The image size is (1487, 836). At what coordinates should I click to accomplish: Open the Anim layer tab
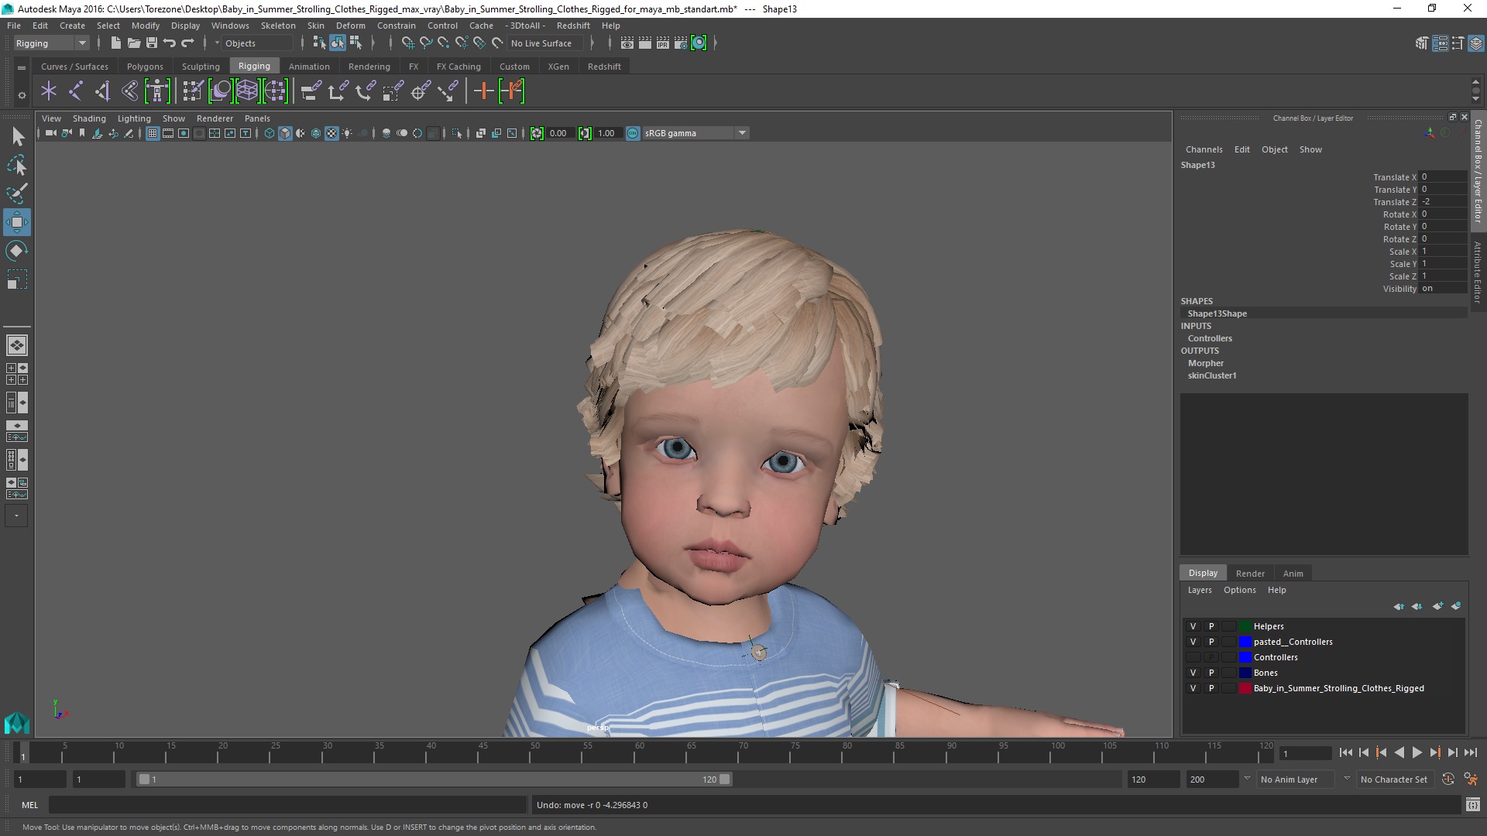[1293, 574]
